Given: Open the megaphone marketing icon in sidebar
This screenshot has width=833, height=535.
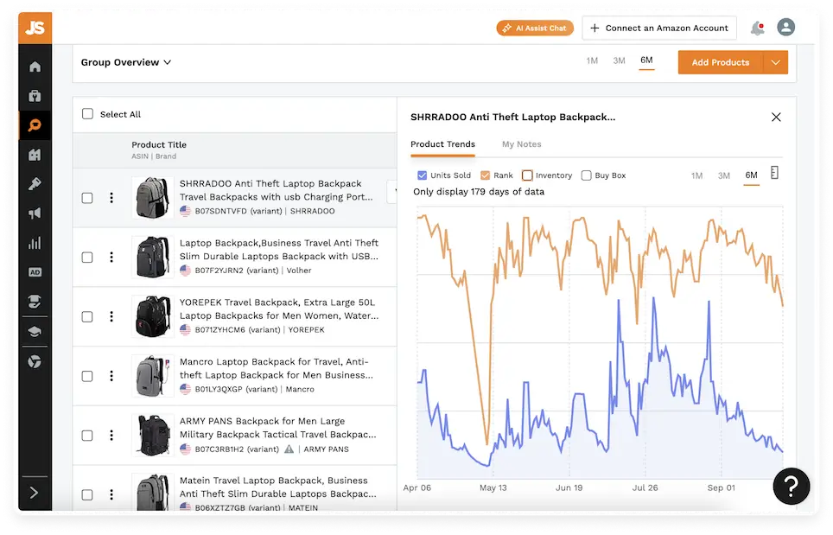Looking at the screenshot, I should click(35, 213).
